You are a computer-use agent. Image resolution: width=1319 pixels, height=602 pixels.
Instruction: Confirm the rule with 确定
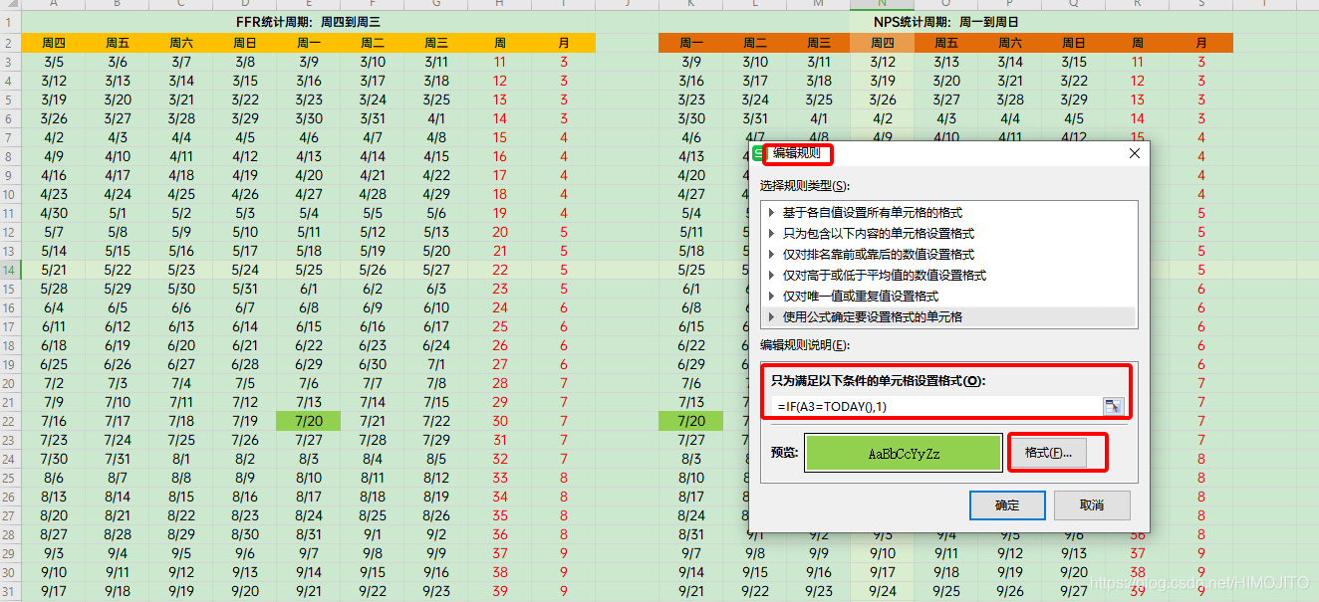(x=1007, y=504)
